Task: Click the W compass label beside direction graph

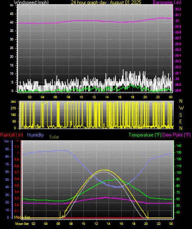Action: click(x=181, y=108)
